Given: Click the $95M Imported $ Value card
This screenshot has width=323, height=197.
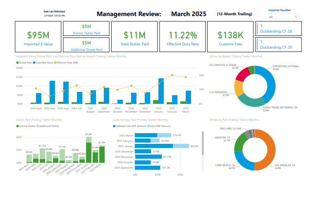Looking at the screenshot, I should (38, 37).
